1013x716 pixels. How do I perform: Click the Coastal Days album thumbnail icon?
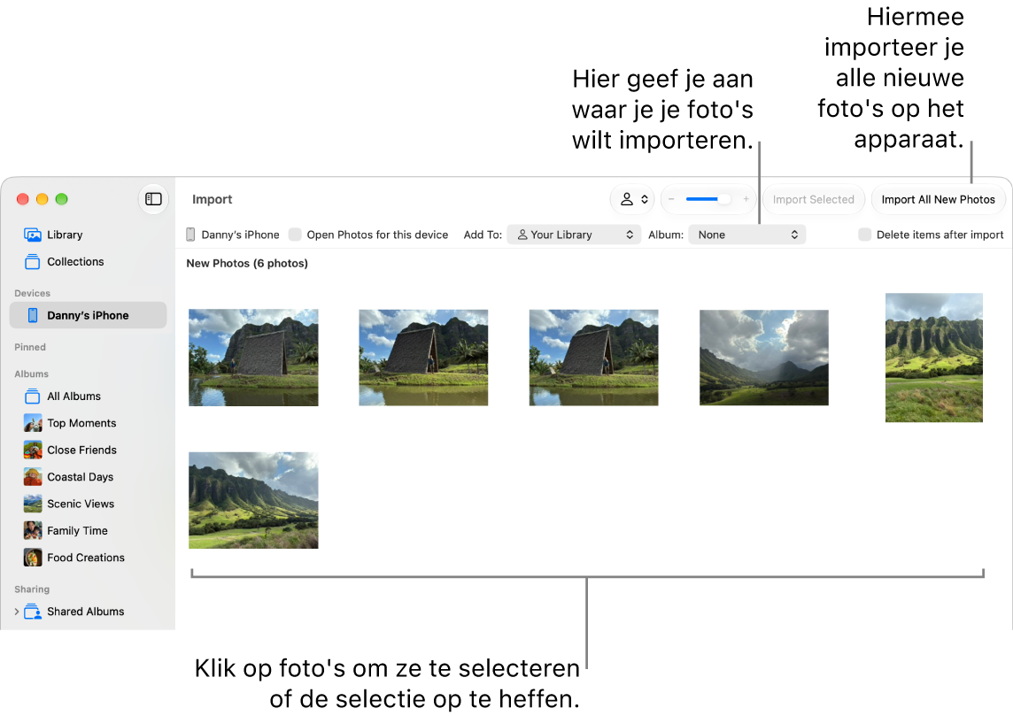(x=32, y=477)
